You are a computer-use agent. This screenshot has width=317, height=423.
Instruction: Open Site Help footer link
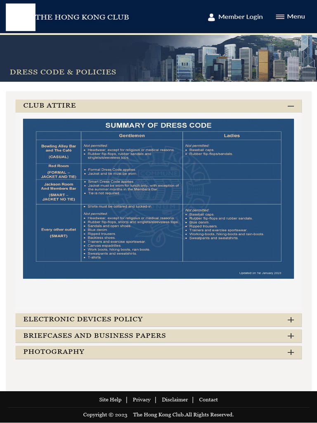(x=110, y=399)
